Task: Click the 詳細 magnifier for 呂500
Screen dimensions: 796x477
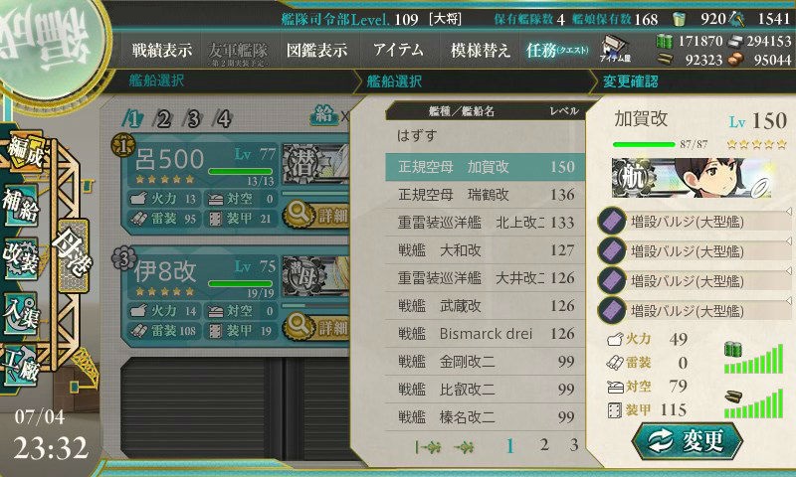Action: (315, 215)
